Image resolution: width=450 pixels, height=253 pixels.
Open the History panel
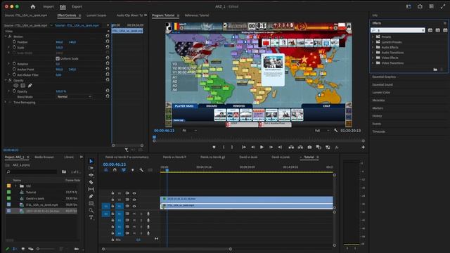(377, 116)
